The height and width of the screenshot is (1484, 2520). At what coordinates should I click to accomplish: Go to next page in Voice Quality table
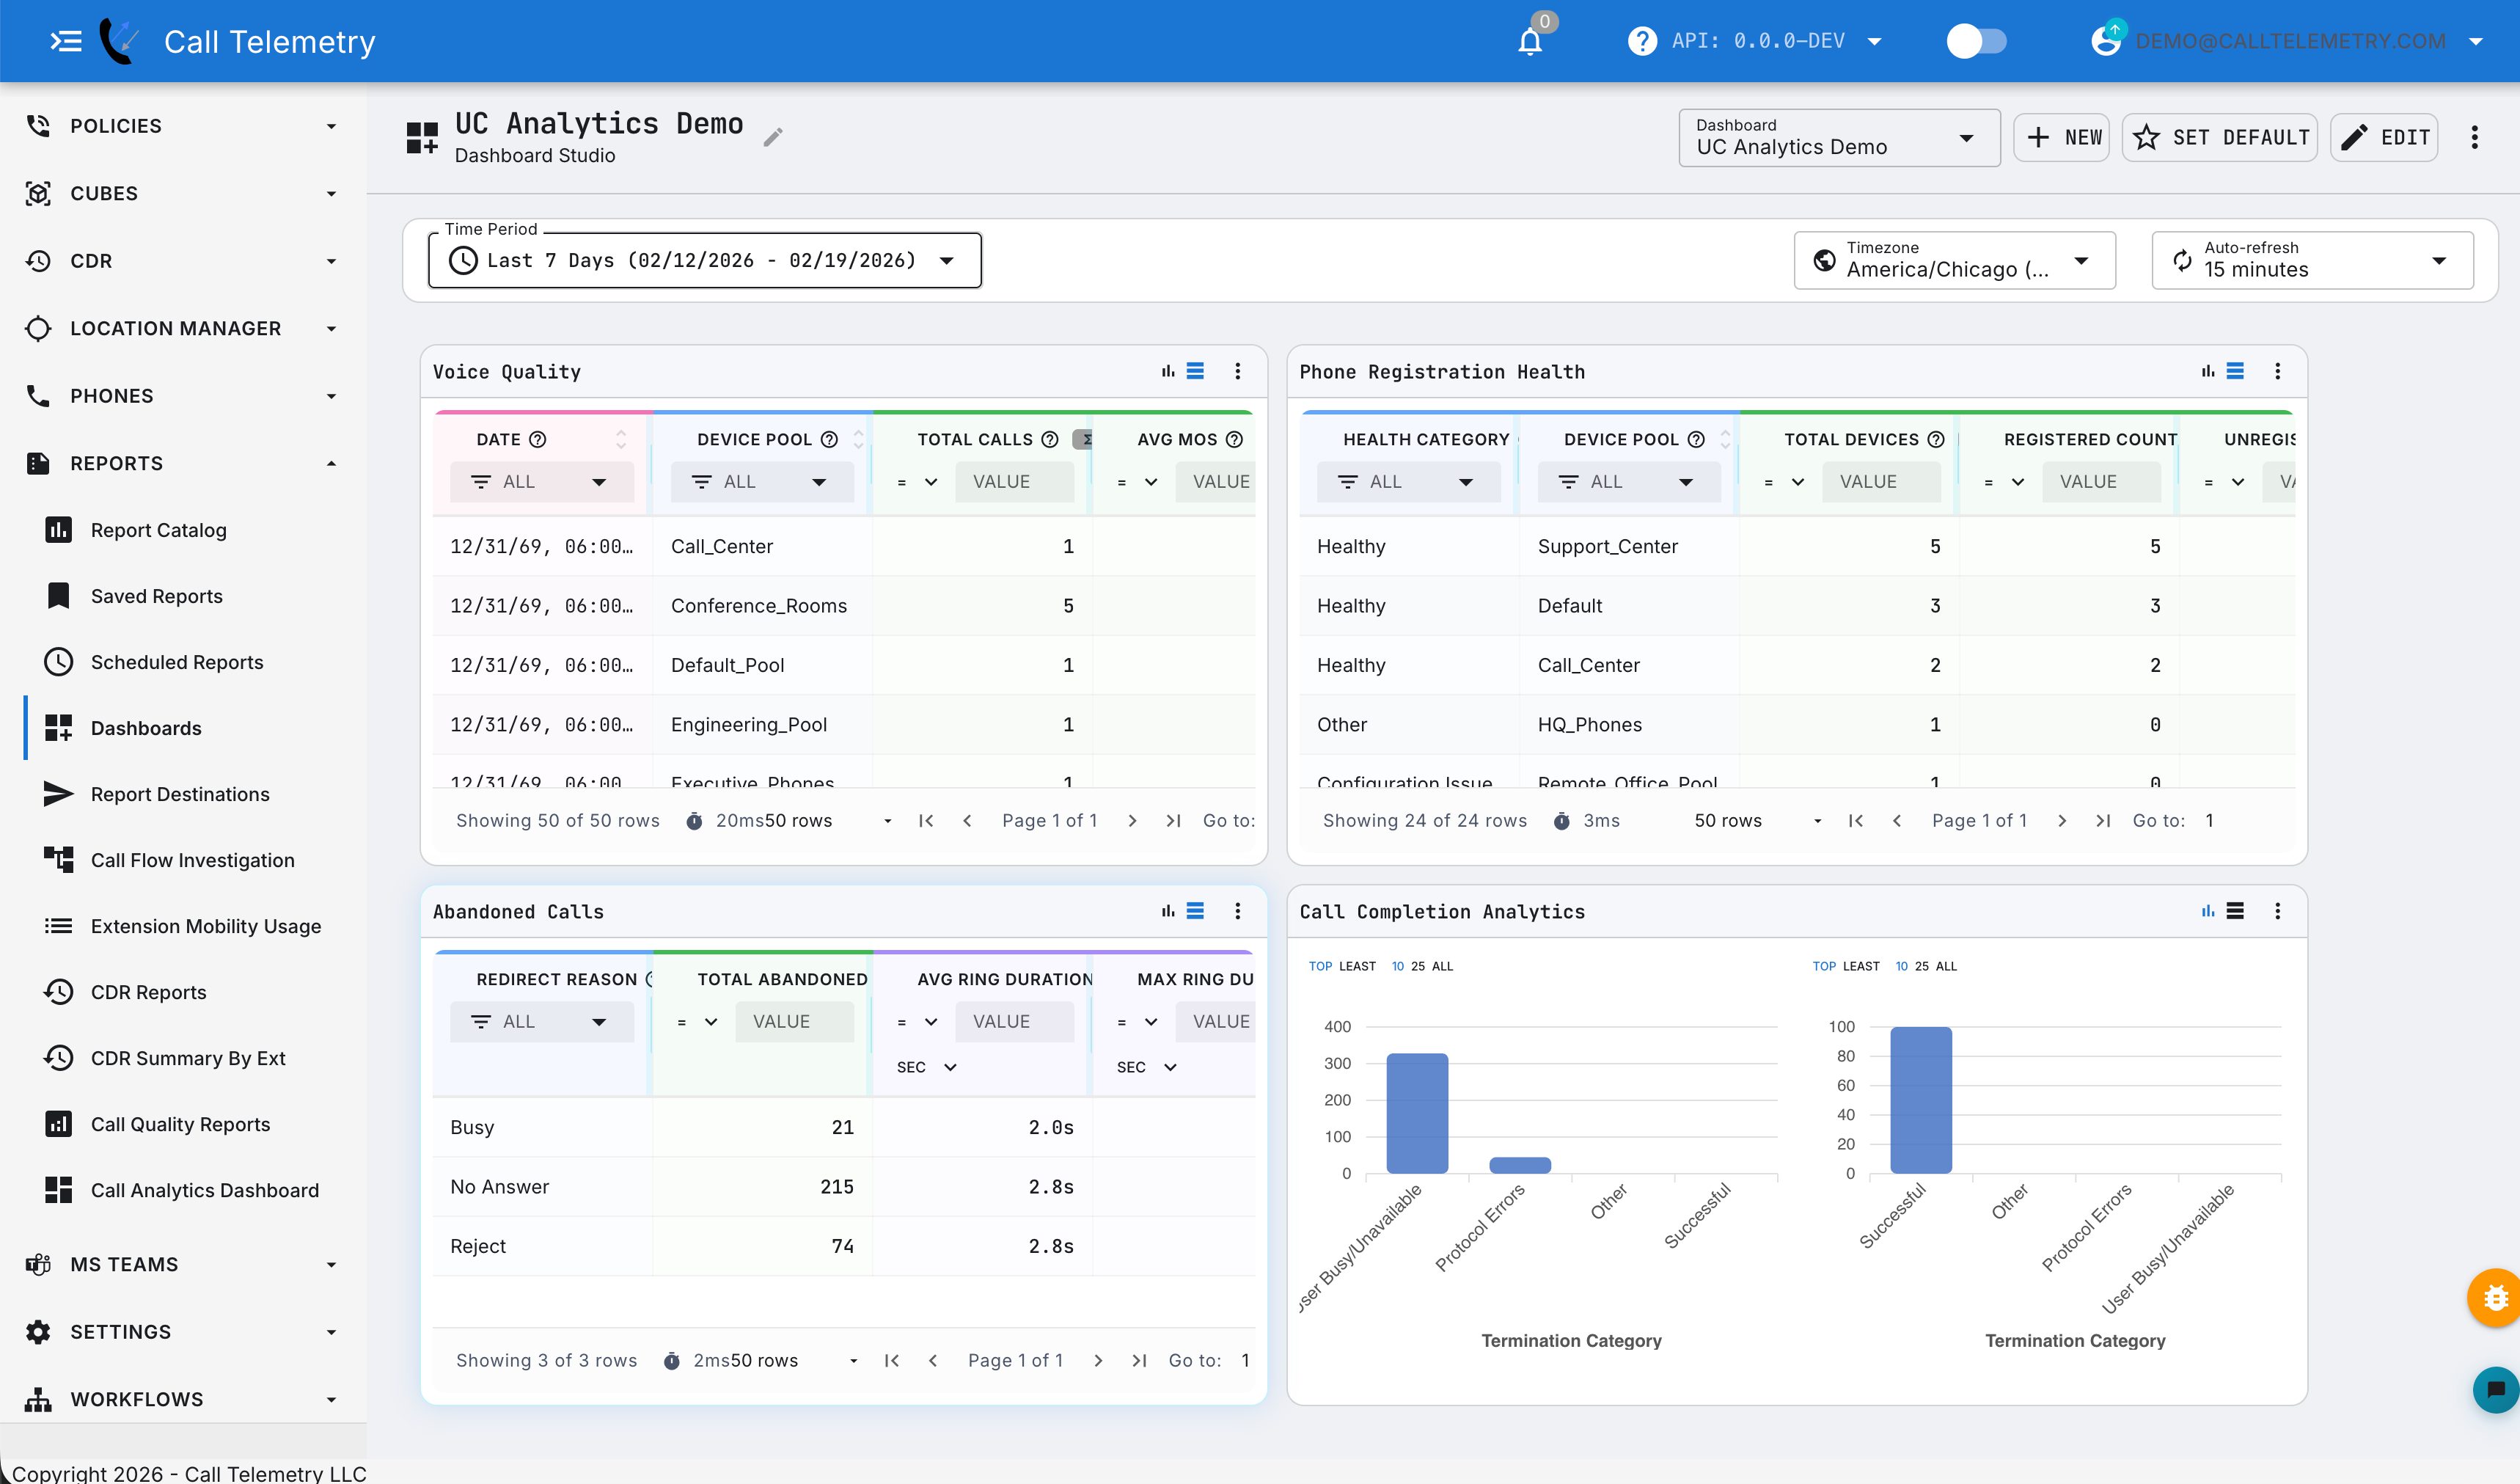[1132, 821]
